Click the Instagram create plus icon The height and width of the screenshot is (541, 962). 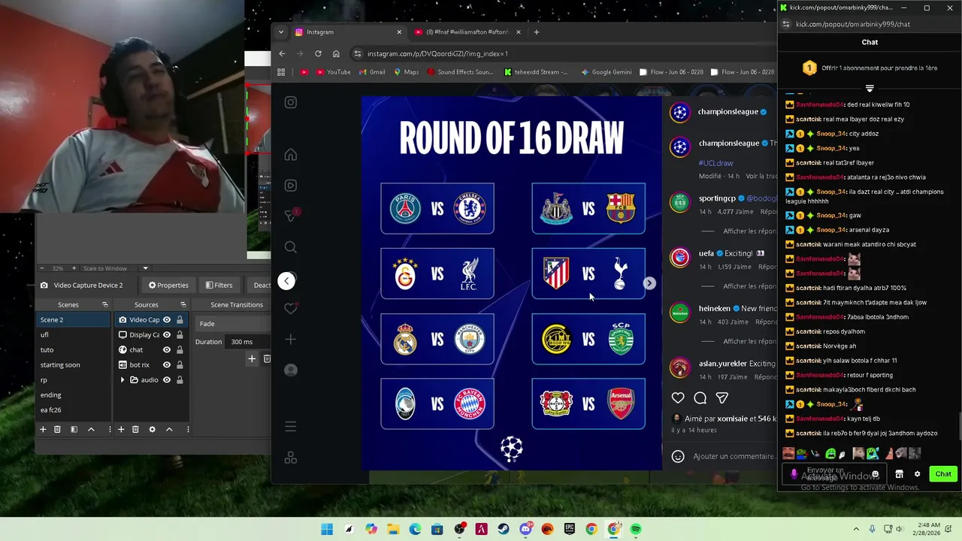click(291, 340)
